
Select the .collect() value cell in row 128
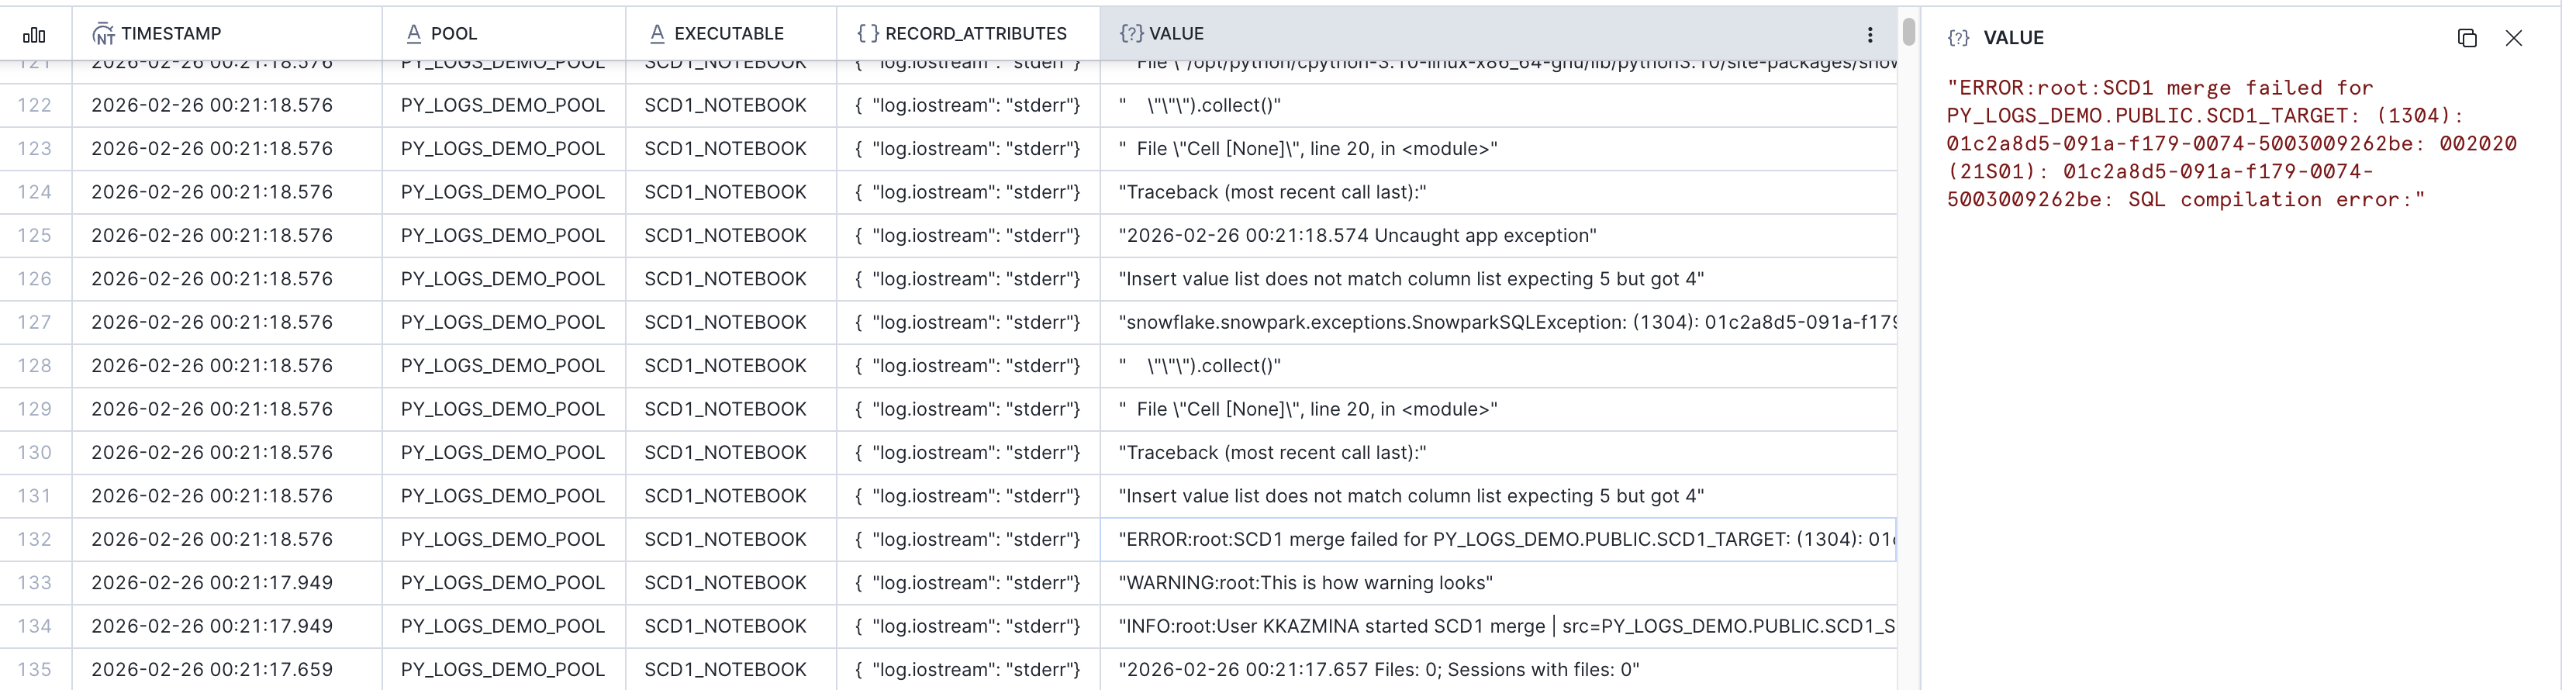coord(1498,366)
